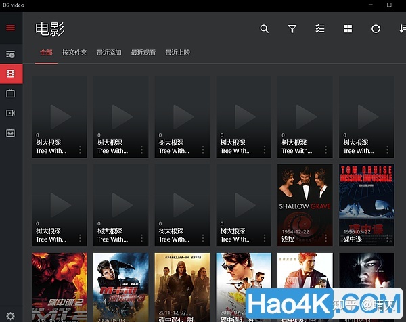
Task: Open the filter funnel options
Action: coord(292,28)
